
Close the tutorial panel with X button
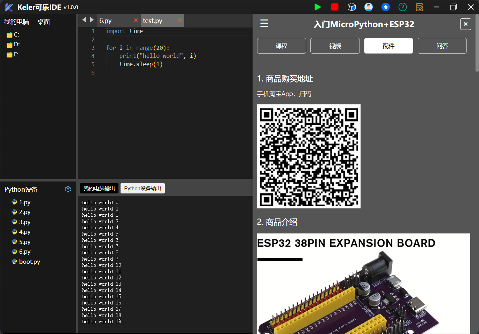point(466,24)
